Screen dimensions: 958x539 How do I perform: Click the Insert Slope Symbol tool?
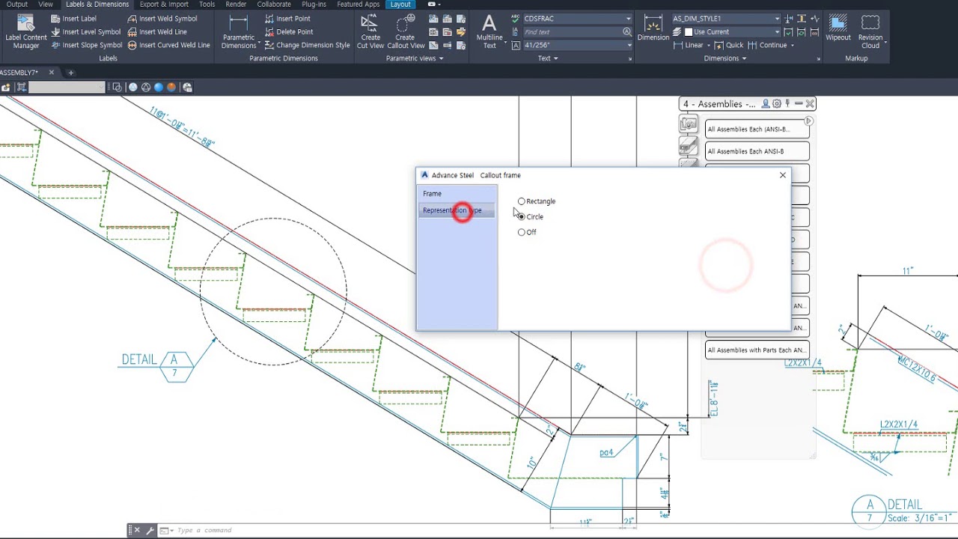86,45
